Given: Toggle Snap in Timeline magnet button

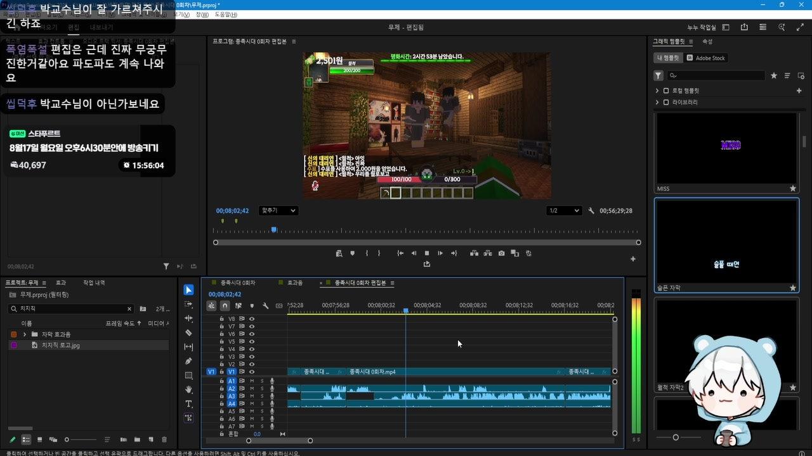Looking at the screenshot, I should pyautogui.click(x=225, y=306).
